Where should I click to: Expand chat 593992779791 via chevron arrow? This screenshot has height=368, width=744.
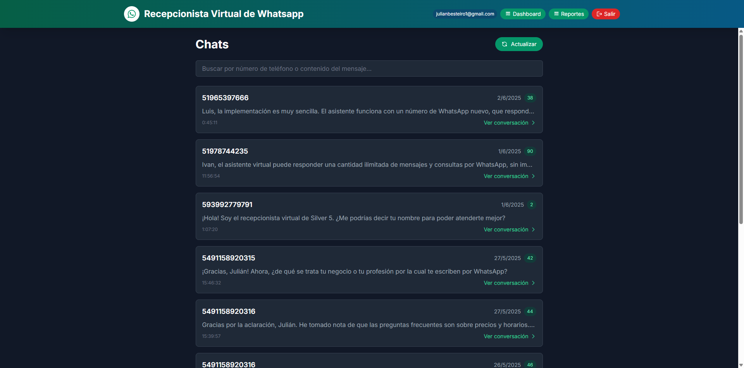(x=534, y=229)
